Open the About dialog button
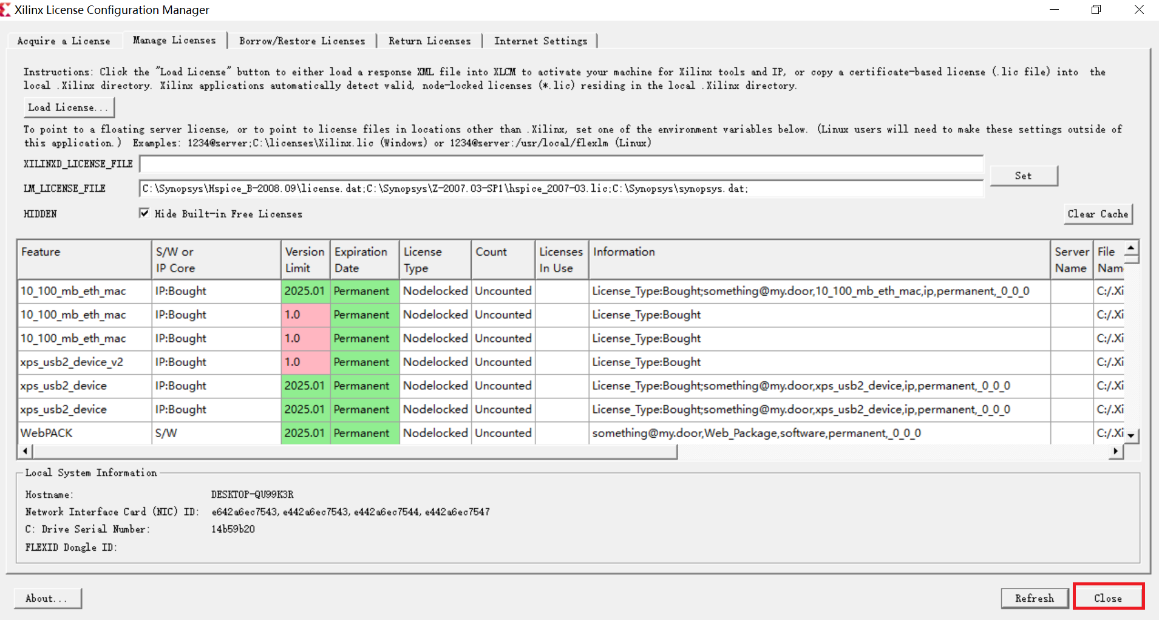Screen dimensions: 1159x620 (47, 598)
